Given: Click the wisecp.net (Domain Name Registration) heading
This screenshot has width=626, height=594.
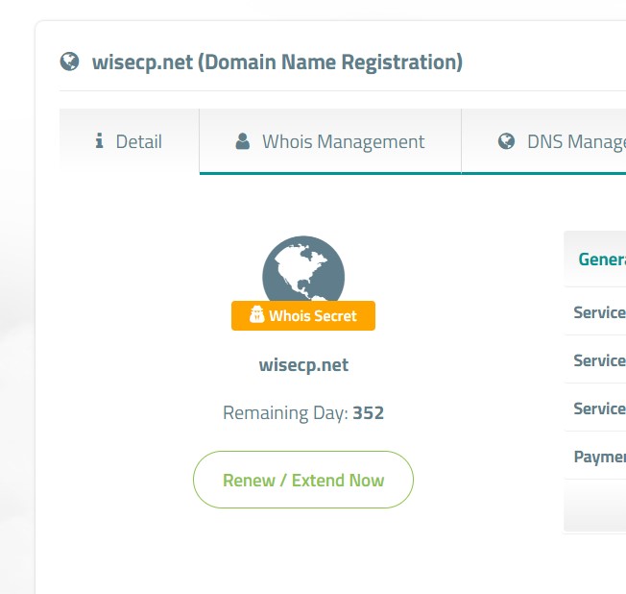Looking at the screenshot, I should [x=277, y=62].
